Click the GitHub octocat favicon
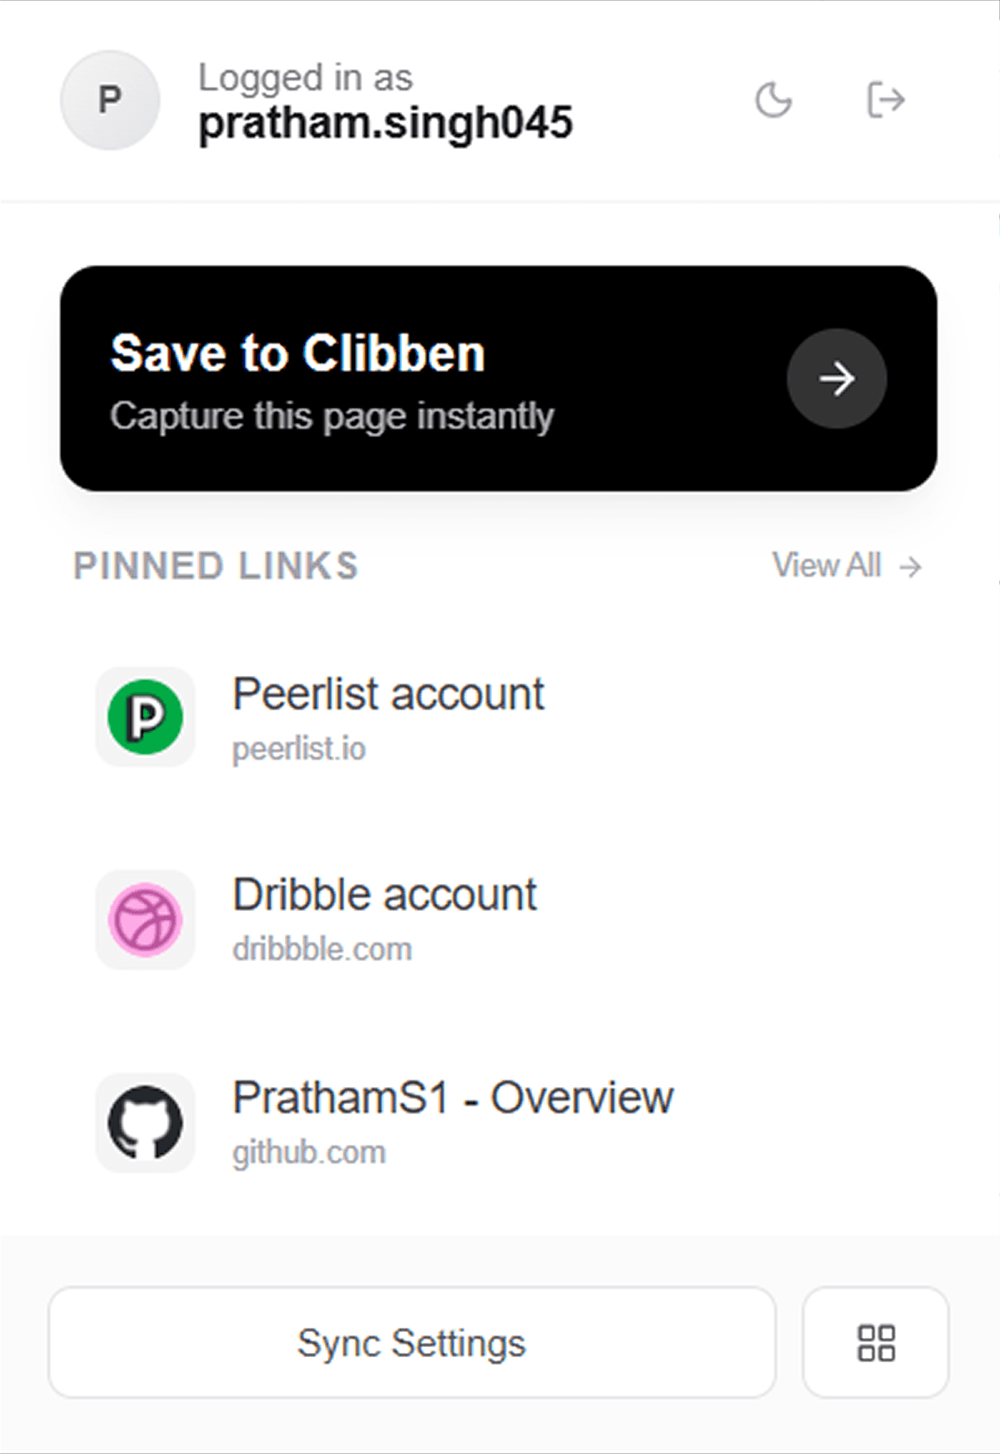The width and height of the screenshot is (1000, 1454). pos(145,1123)
